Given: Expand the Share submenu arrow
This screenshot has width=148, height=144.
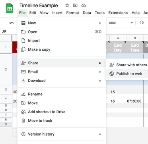Looking at the screenshot, I should [x=100, y=63].
